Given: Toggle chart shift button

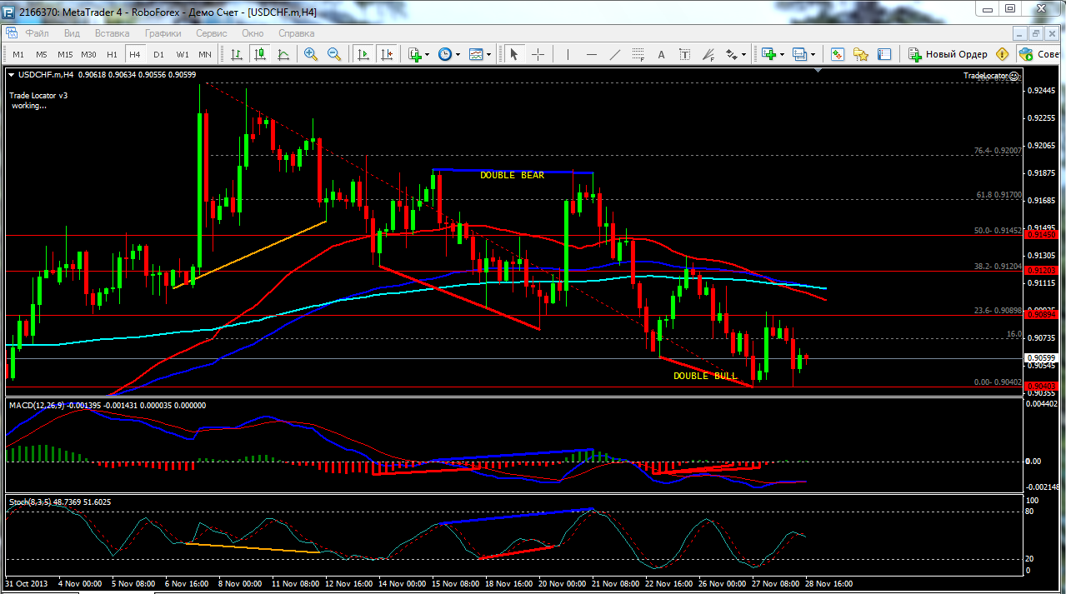Looking at the screenshot, I should 386,54.
